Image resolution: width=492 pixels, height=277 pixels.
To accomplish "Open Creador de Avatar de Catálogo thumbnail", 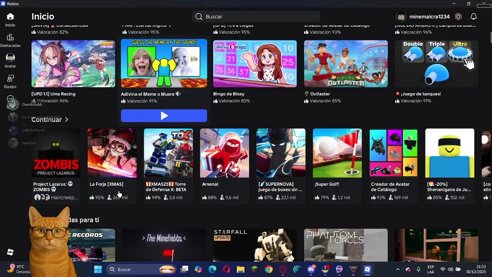I will click(394, 153).
